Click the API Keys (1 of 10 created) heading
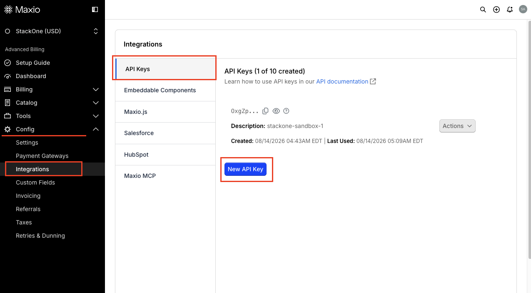This screenshot has height=293, width=531. 265,71
